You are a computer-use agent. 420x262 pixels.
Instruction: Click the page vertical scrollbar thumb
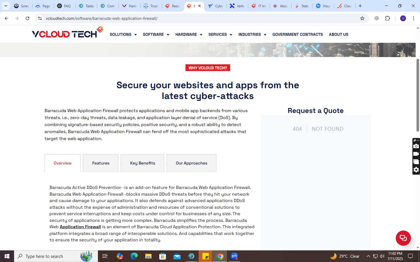pos(418,95)
